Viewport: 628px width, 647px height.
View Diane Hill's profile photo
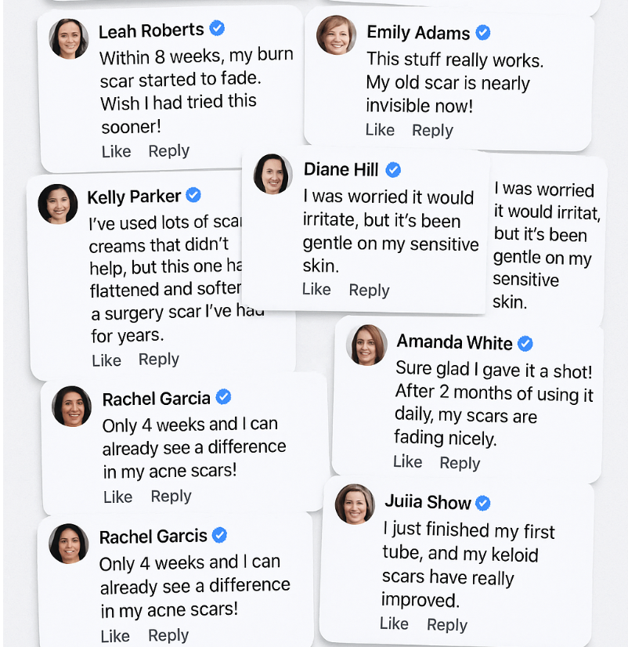tap(273, 174)
